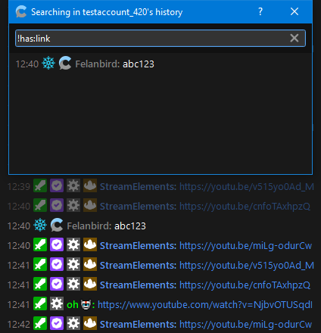Click the Chatterino logo in title bar
Screen dimensions: 321x333
tap(21, 11)
